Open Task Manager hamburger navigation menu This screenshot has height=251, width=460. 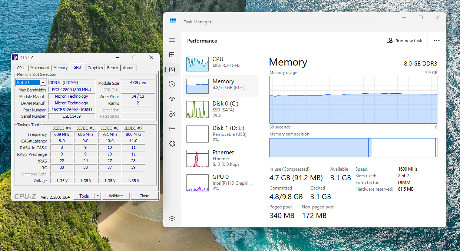tap(172, 40)
